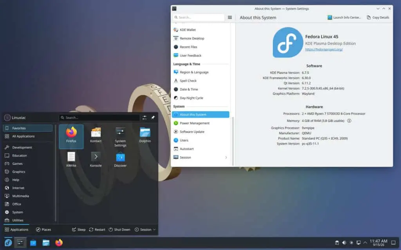Open Firefox from the Favorites grid
The image size is (401, 250).
pos(71,136)
